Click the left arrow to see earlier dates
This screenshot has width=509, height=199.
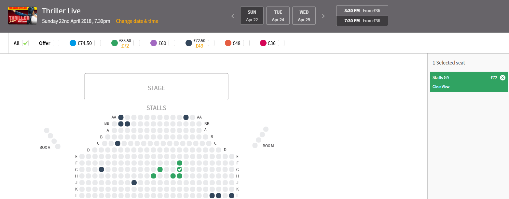click(232, 16)
